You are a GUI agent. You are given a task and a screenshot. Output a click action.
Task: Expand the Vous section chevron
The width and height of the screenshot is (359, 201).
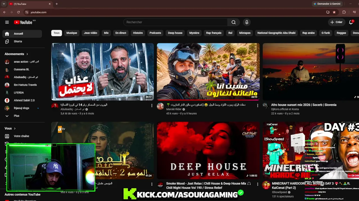(15, 128)
